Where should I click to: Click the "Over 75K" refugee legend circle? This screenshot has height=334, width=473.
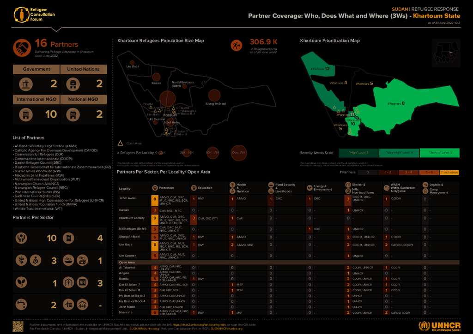pyautogui.click(x=239, y=153)
